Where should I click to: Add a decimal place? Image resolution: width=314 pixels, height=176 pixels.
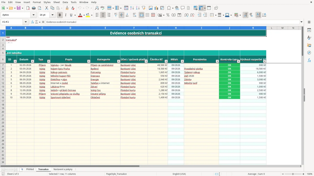(x=186, y=15)
